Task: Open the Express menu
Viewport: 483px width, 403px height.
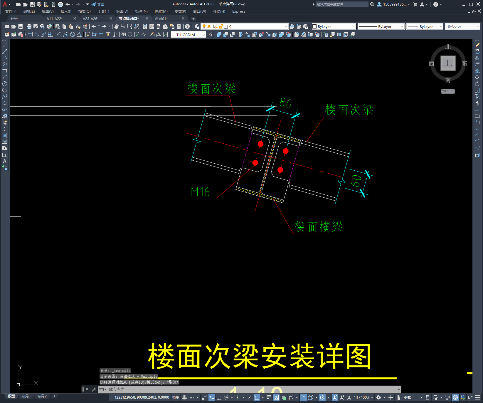Action: coord(239,11)
